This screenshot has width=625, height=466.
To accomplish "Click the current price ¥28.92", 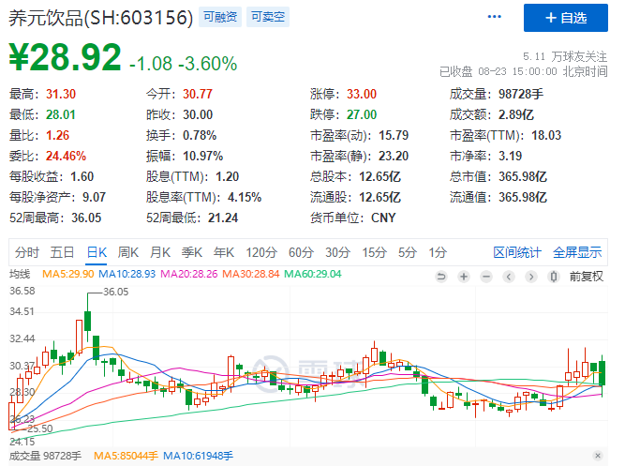I will point(65,57).
